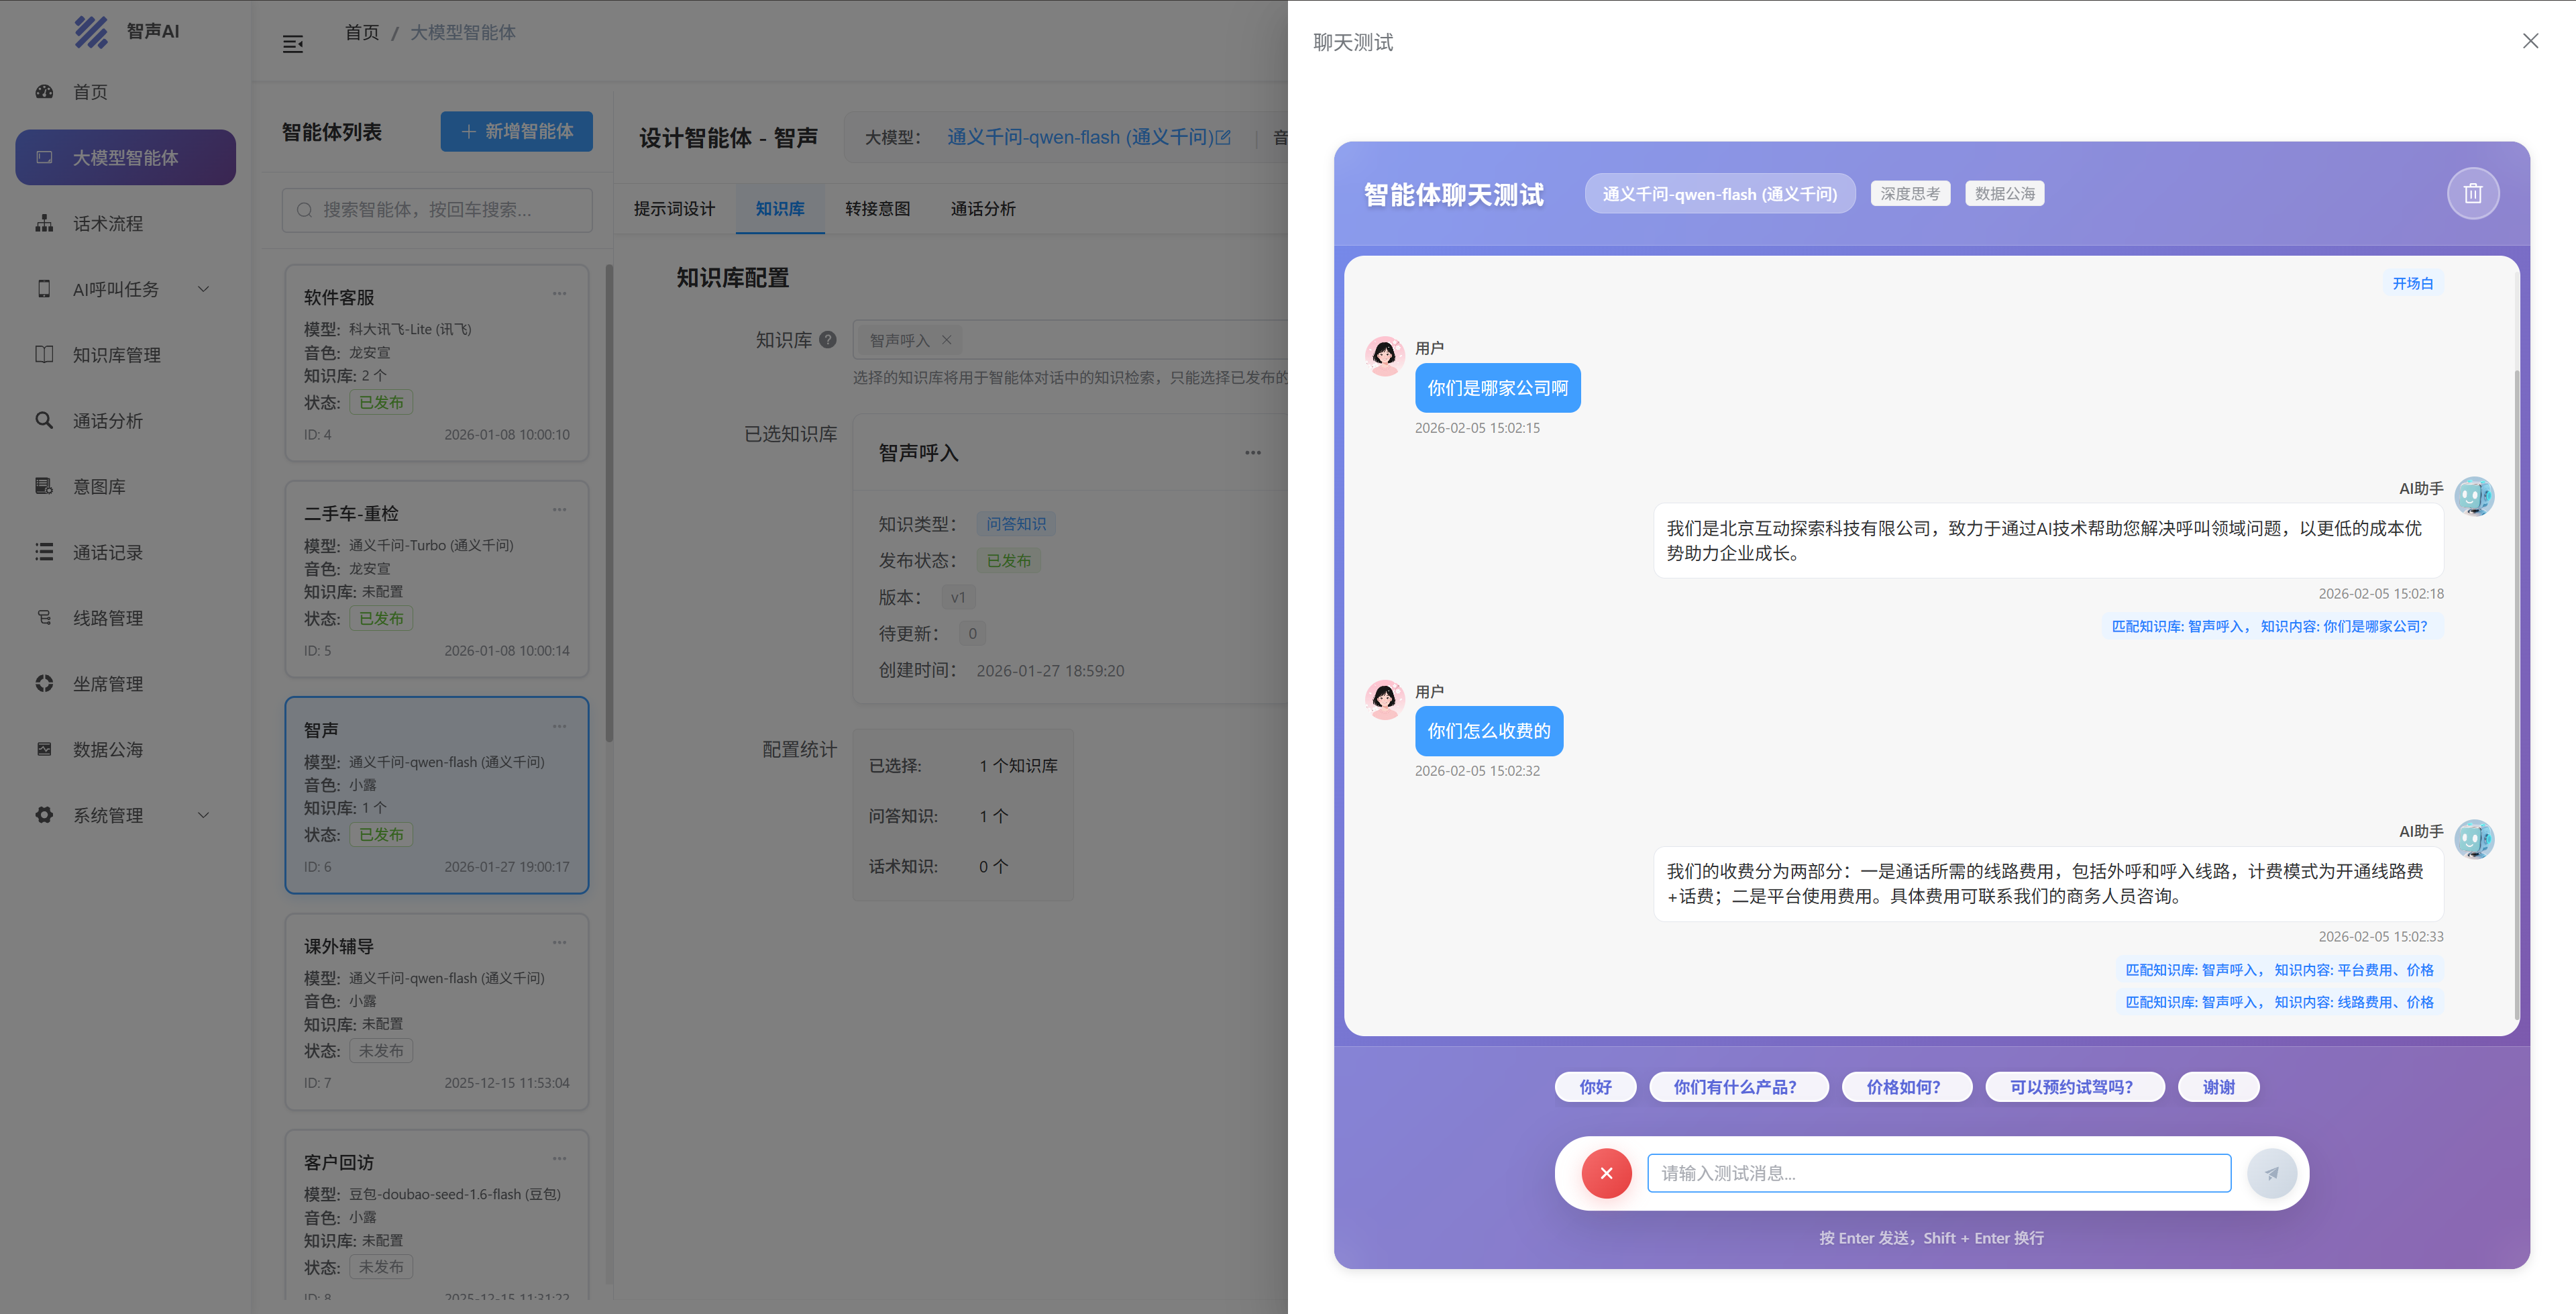Click the 价格如何? quick reply chip
This screenshot has height=1314, width=2576.
[1903, 1086]
